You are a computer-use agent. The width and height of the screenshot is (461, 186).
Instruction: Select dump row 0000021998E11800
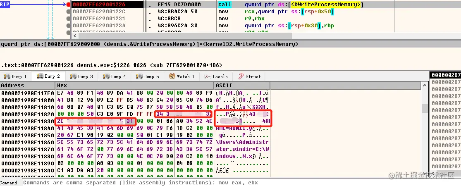[x=135, y=100]
